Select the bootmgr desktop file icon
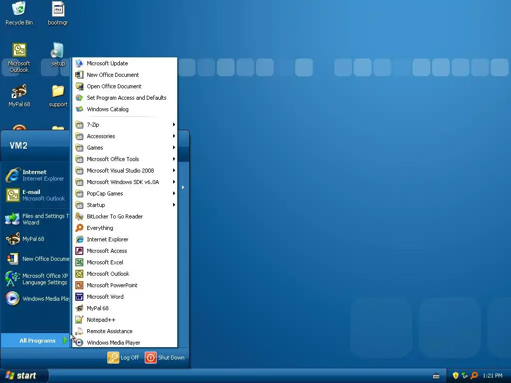The image size is (511, 383). [x=58, y=13]
